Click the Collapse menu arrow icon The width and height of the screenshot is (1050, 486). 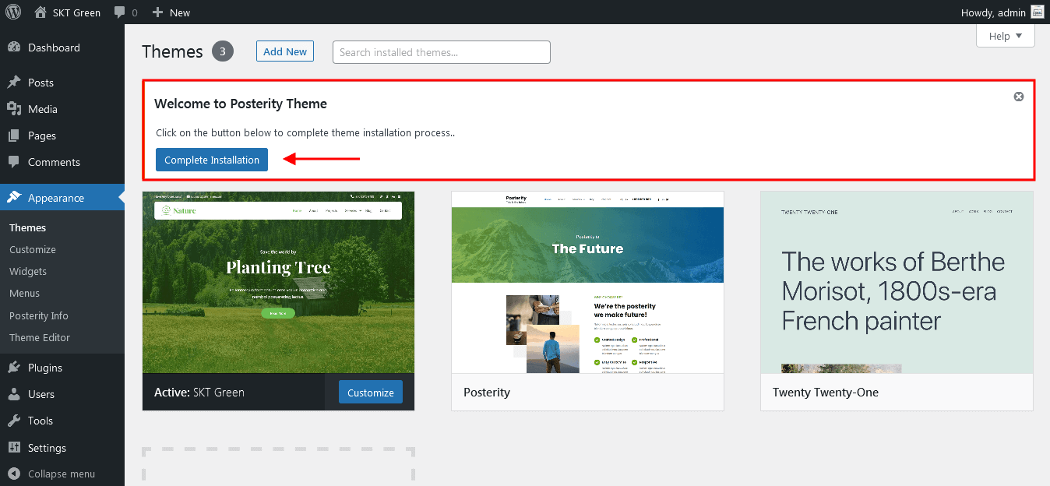tap(14, 474)
